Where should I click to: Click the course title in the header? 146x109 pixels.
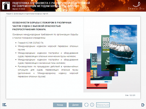51,4
